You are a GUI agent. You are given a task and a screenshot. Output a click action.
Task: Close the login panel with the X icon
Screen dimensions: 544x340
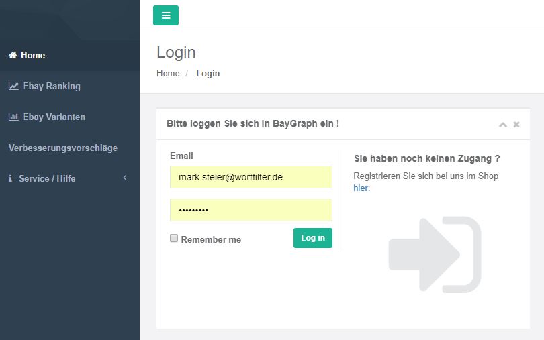coord(516,125)
